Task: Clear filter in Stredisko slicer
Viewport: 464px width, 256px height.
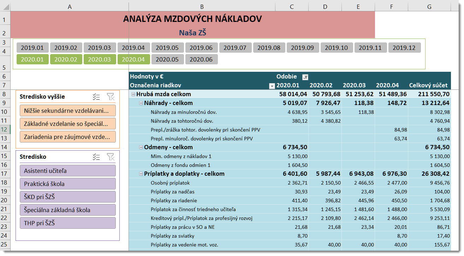Action: click(111, 157)
